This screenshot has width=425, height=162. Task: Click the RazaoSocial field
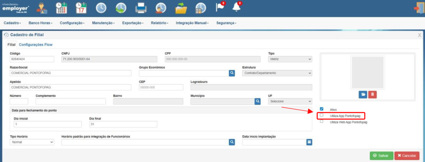point(71,73)
